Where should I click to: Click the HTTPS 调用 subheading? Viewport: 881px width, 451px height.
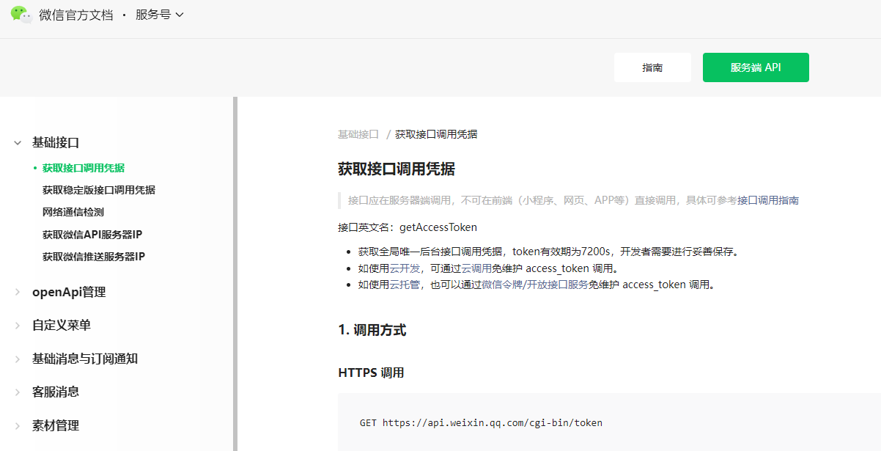pos(371,373)
